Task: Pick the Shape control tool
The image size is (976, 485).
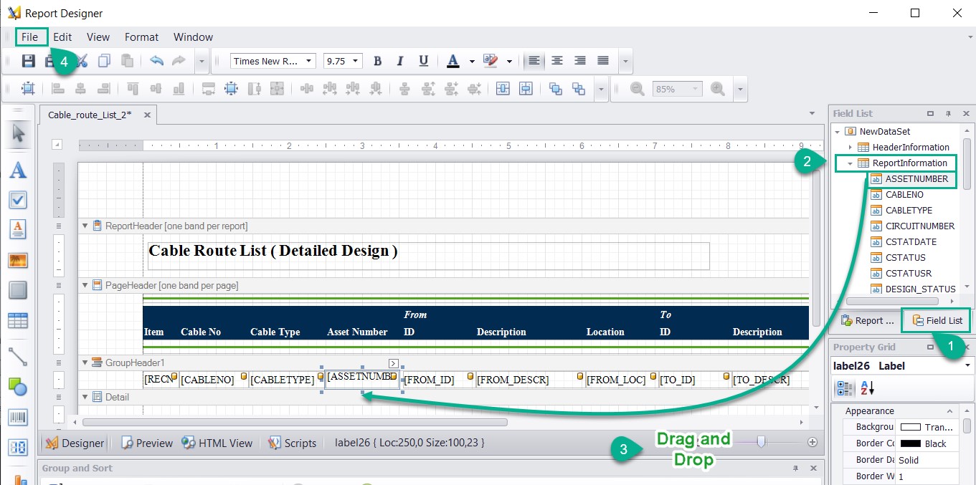Action: 18,386
